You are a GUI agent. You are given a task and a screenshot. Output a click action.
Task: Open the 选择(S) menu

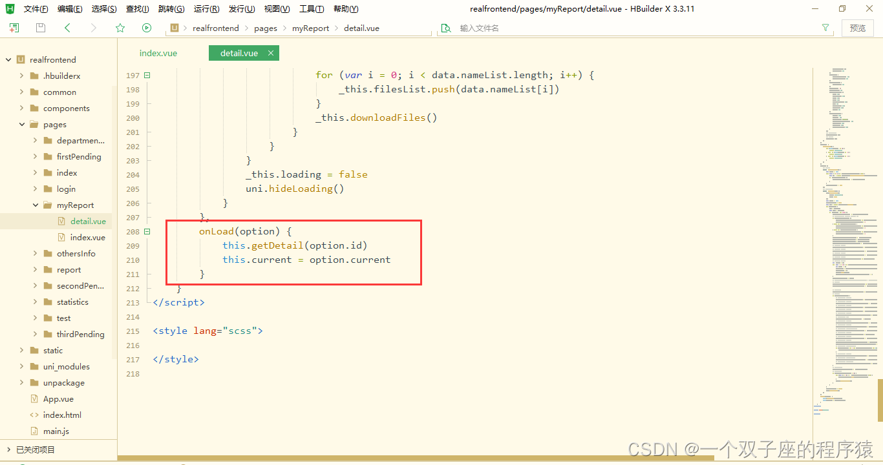point(104,9)
